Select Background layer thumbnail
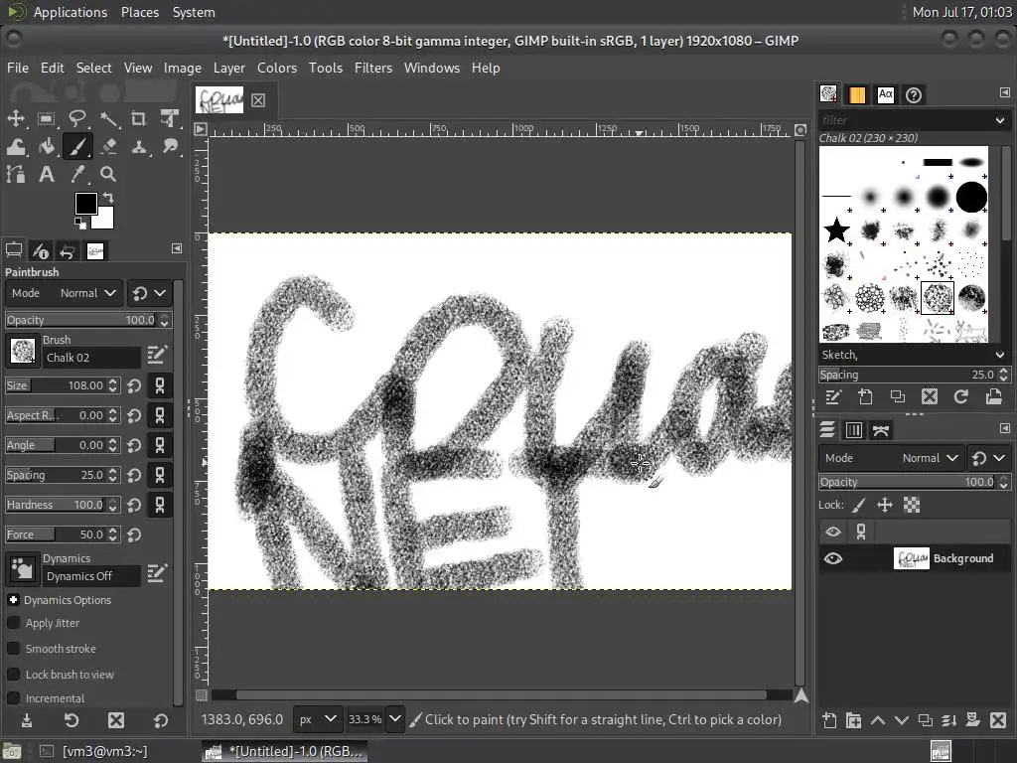 tap(911, 558)
